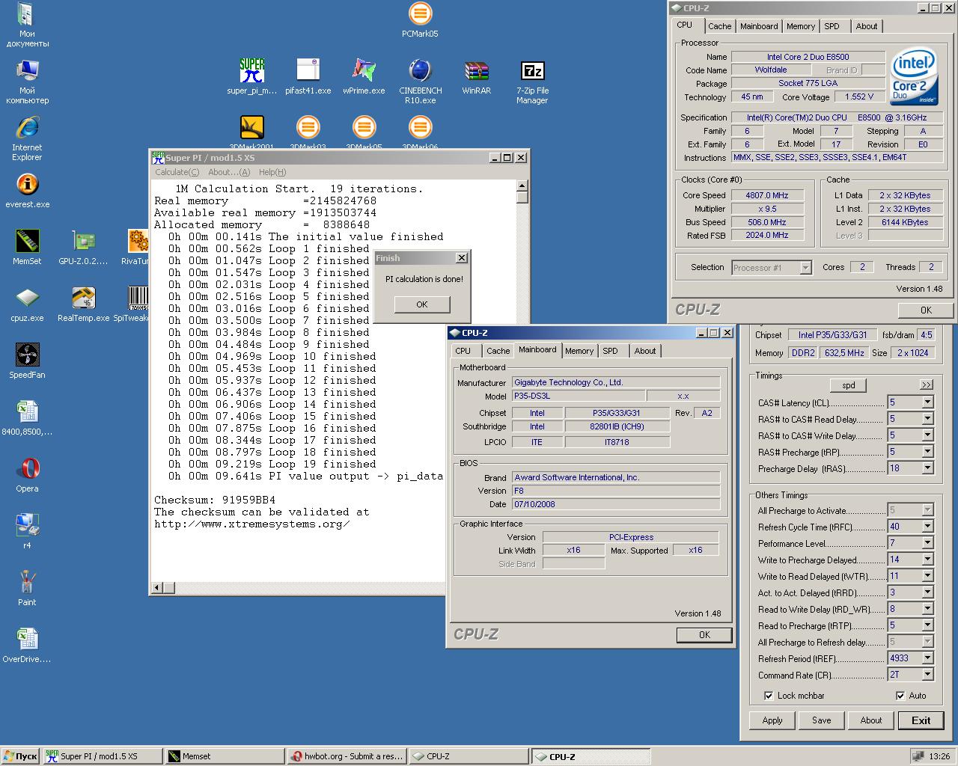Open SpeedFan desktop icon

[27, 361]
